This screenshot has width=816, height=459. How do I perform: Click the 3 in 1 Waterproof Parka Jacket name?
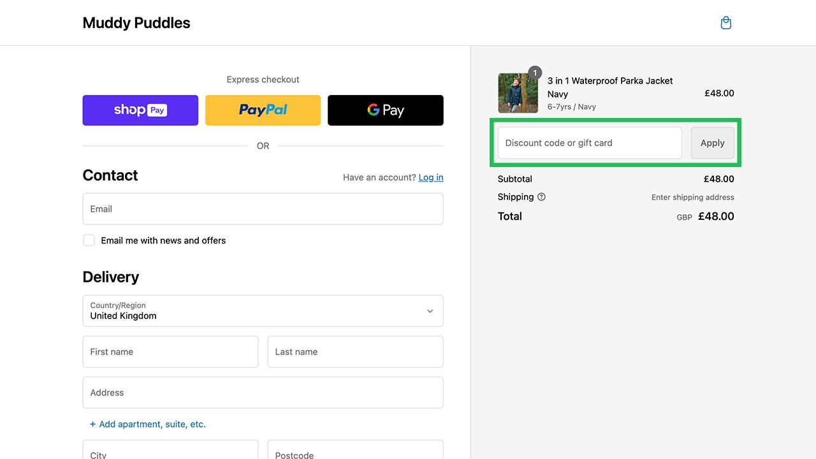point(610,87)
